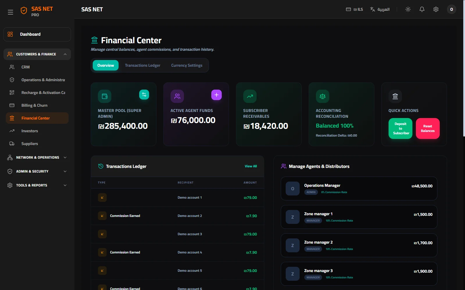Open Recharge & Activation Cards item
Image resolution: width=465 pixels, height=290 pixels.
tap(37, 93)
